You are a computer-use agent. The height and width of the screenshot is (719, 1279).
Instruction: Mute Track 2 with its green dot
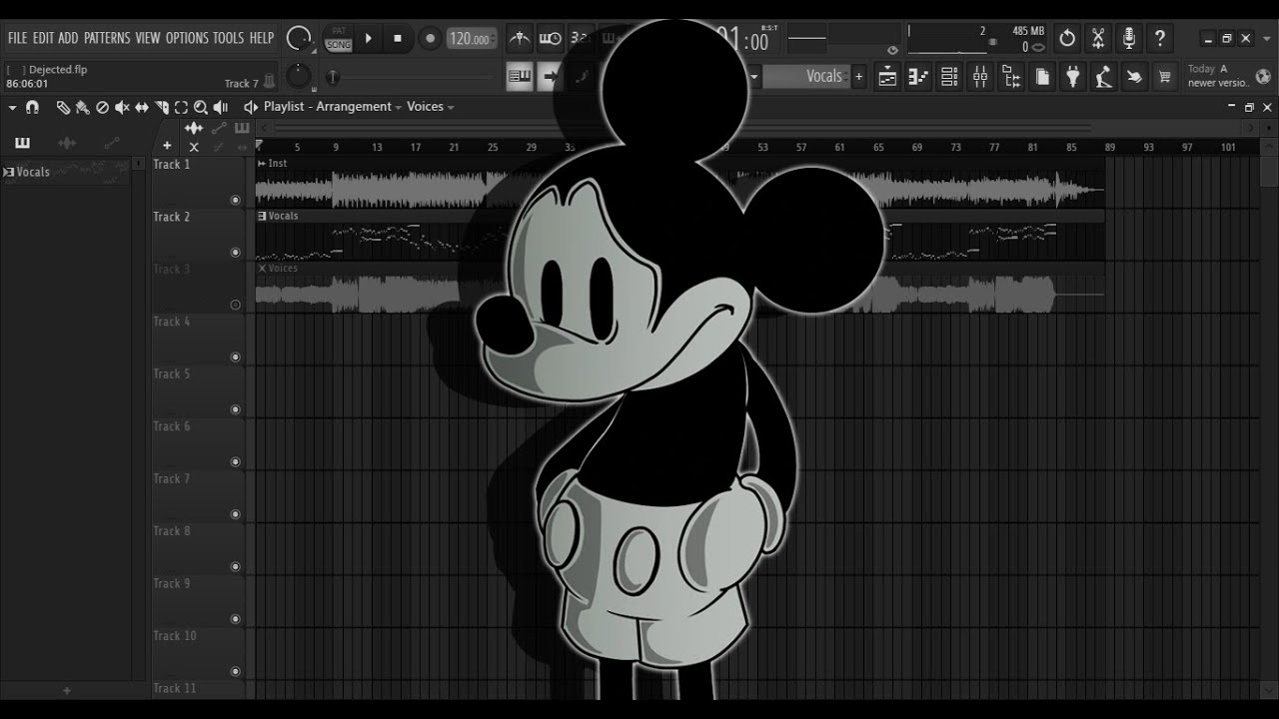[x=236, y=253]
